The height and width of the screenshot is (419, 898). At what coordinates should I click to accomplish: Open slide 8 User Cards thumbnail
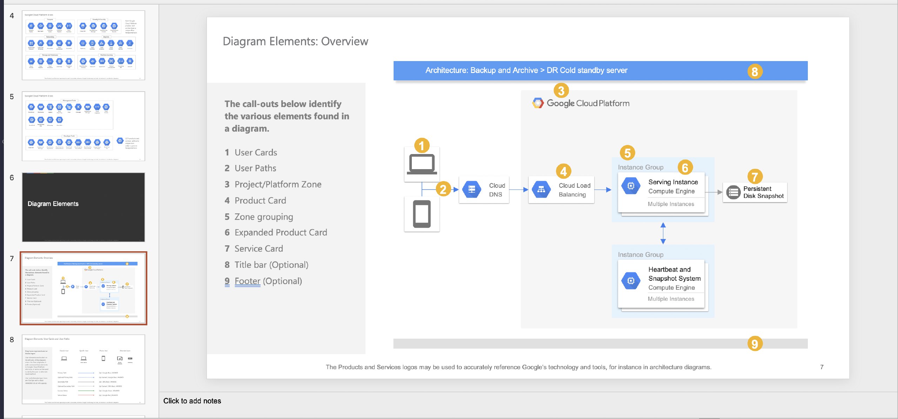83,369
